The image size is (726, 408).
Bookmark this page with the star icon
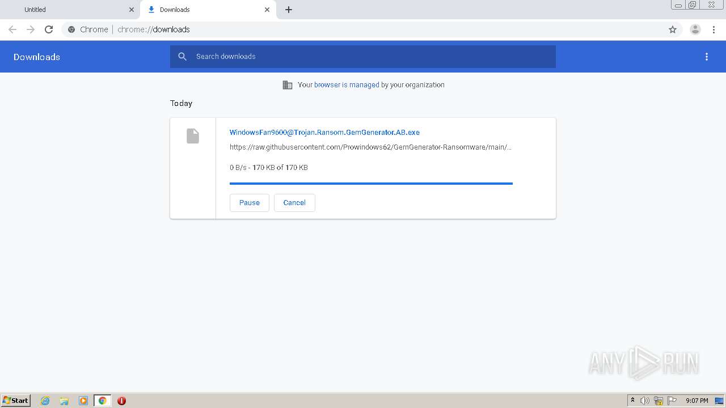coord(673,29)
